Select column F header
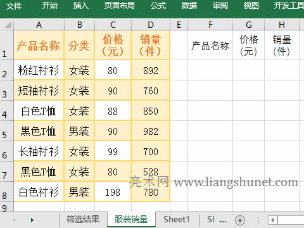This screenshot has height=228, width=304. tap(210, 25)
